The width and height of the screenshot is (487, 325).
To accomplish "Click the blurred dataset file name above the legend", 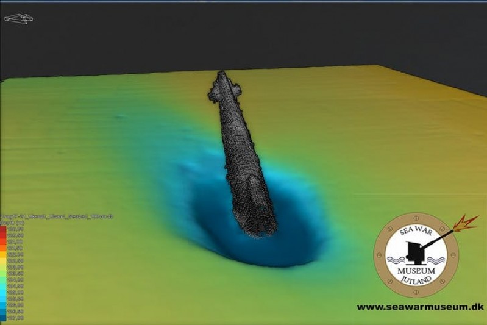I will point(57,216).
